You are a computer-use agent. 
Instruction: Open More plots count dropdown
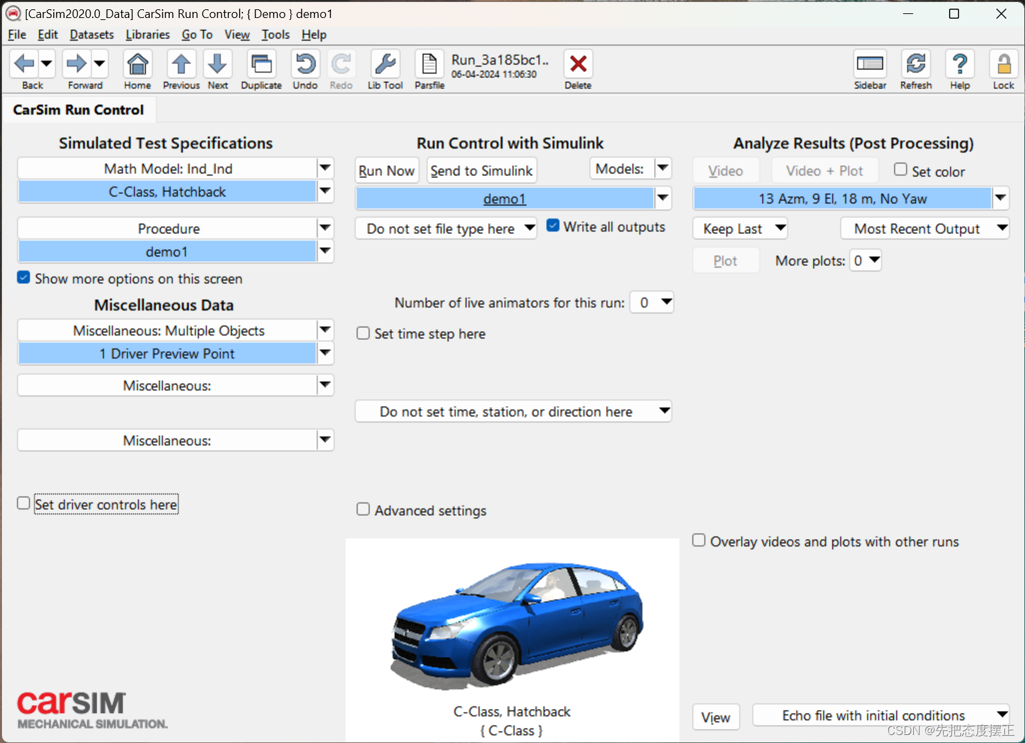coord(866,261)
